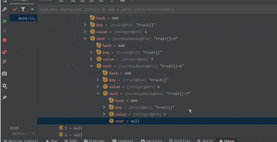Click the field icon beside key Fruit@869
The image size is (277, 142).
coord(111,107)
